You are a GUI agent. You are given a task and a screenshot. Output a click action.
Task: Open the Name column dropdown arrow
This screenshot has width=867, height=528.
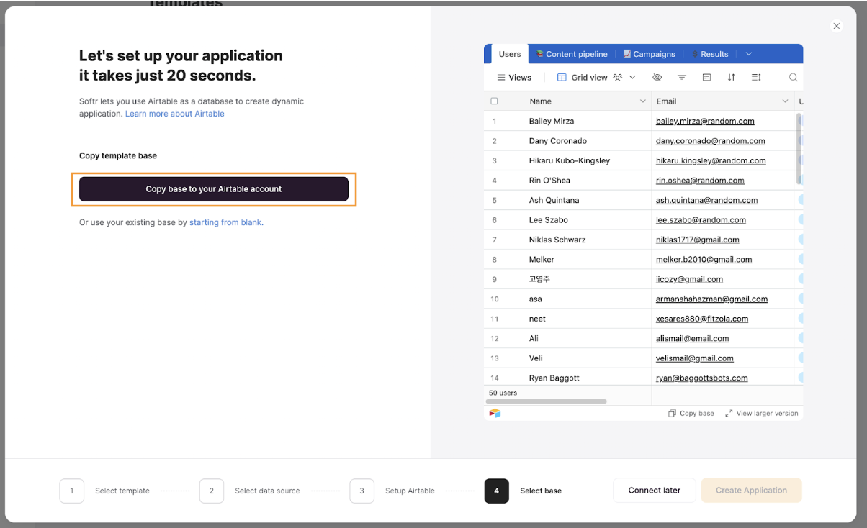(643, 101)
